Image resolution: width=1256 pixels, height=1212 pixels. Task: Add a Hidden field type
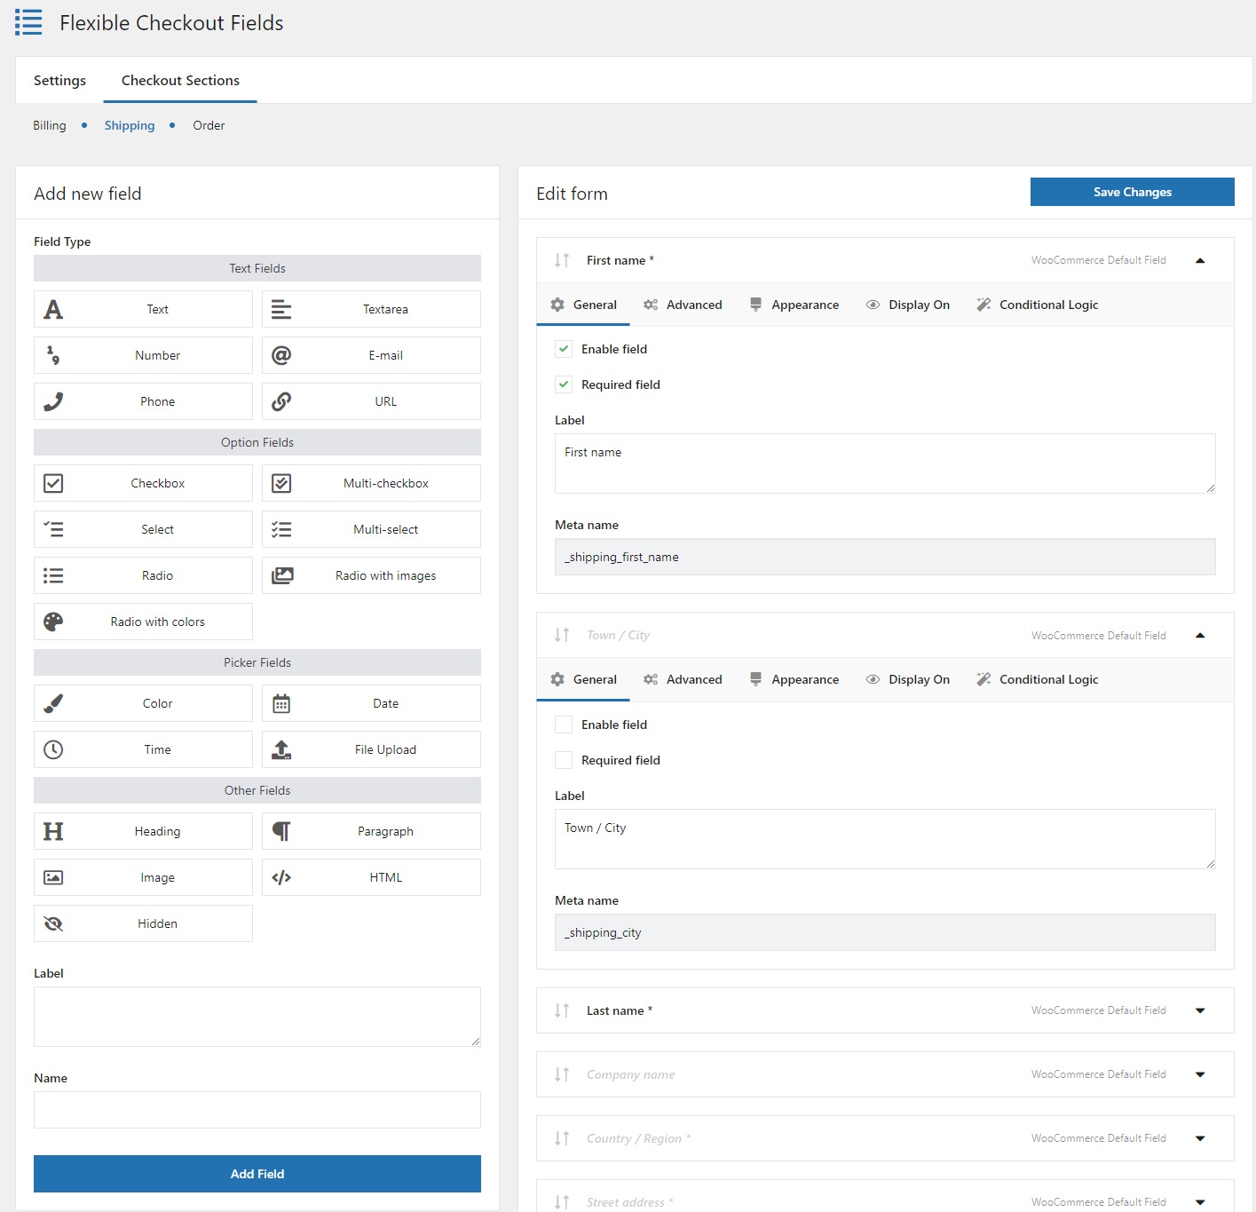pos(143,923)
